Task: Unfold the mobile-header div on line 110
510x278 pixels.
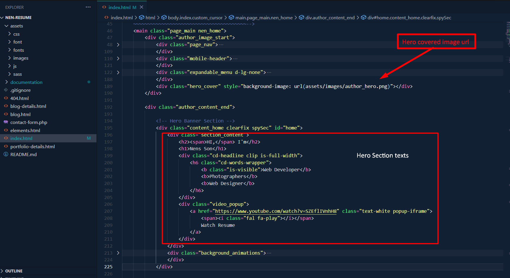Action: coord(118,58)
